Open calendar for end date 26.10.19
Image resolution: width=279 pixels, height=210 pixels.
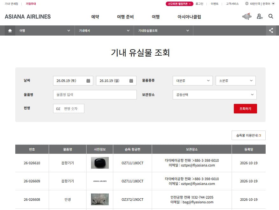coord(131,81)
